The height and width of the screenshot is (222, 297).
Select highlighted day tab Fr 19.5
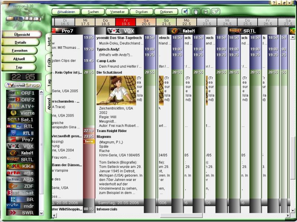[126, 22]
